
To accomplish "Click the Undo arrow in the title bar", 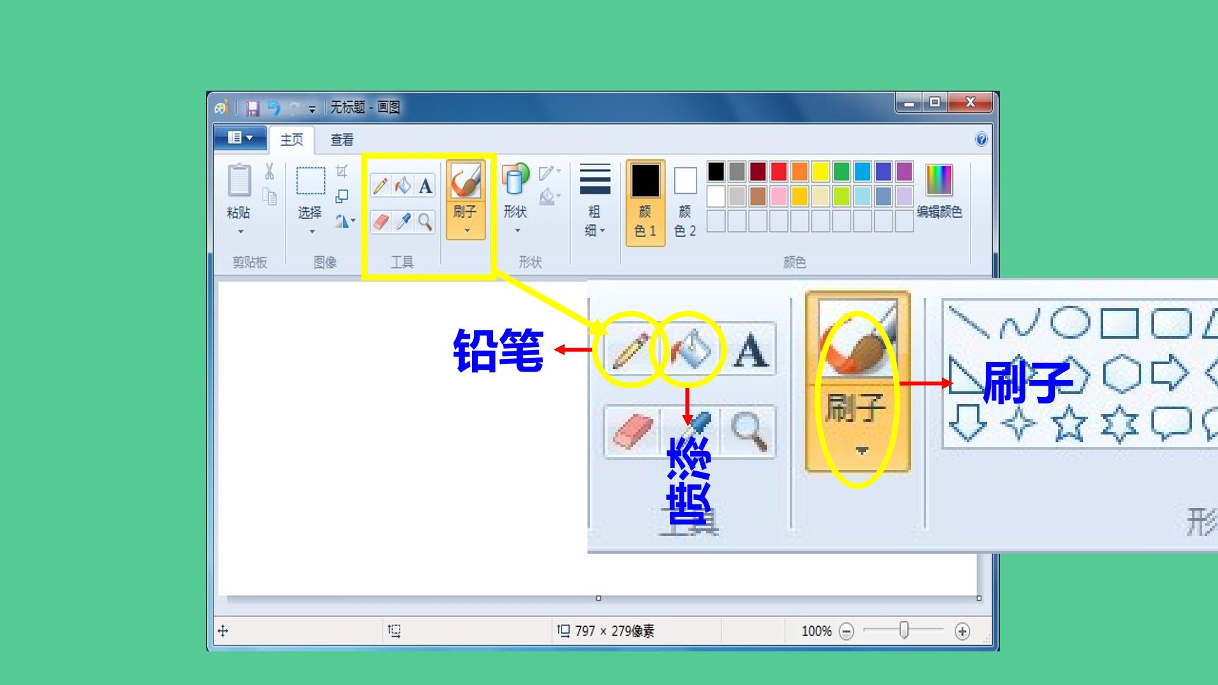I will coord(273,108).
